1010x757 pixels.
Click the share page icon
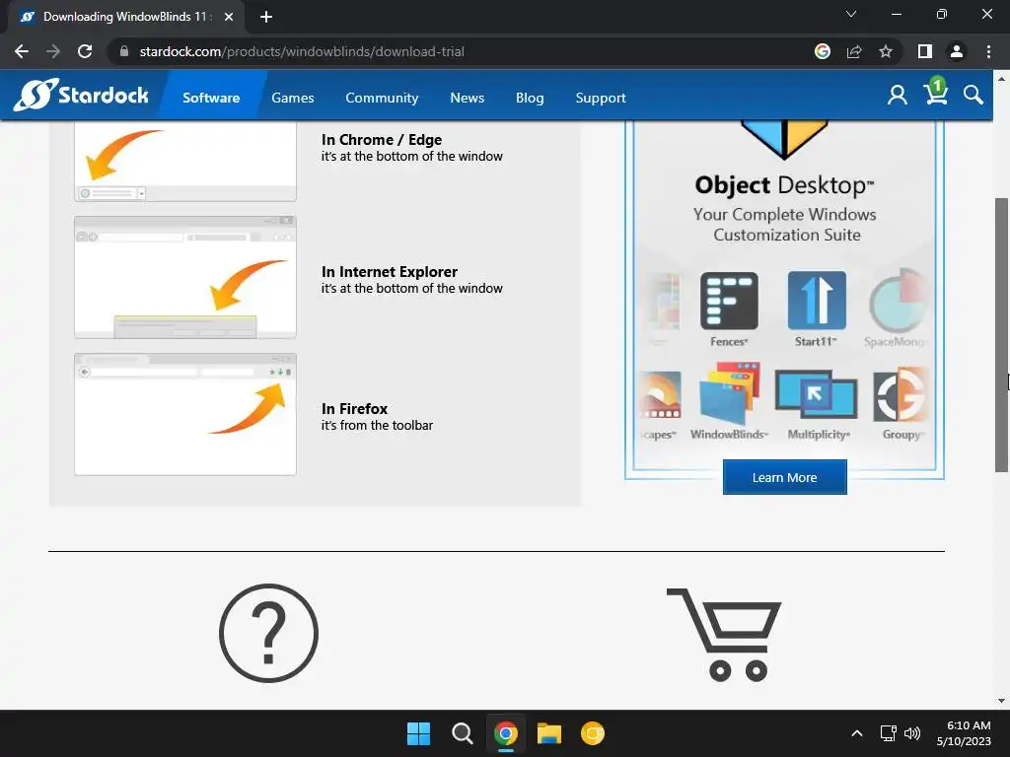click(854, 51)
